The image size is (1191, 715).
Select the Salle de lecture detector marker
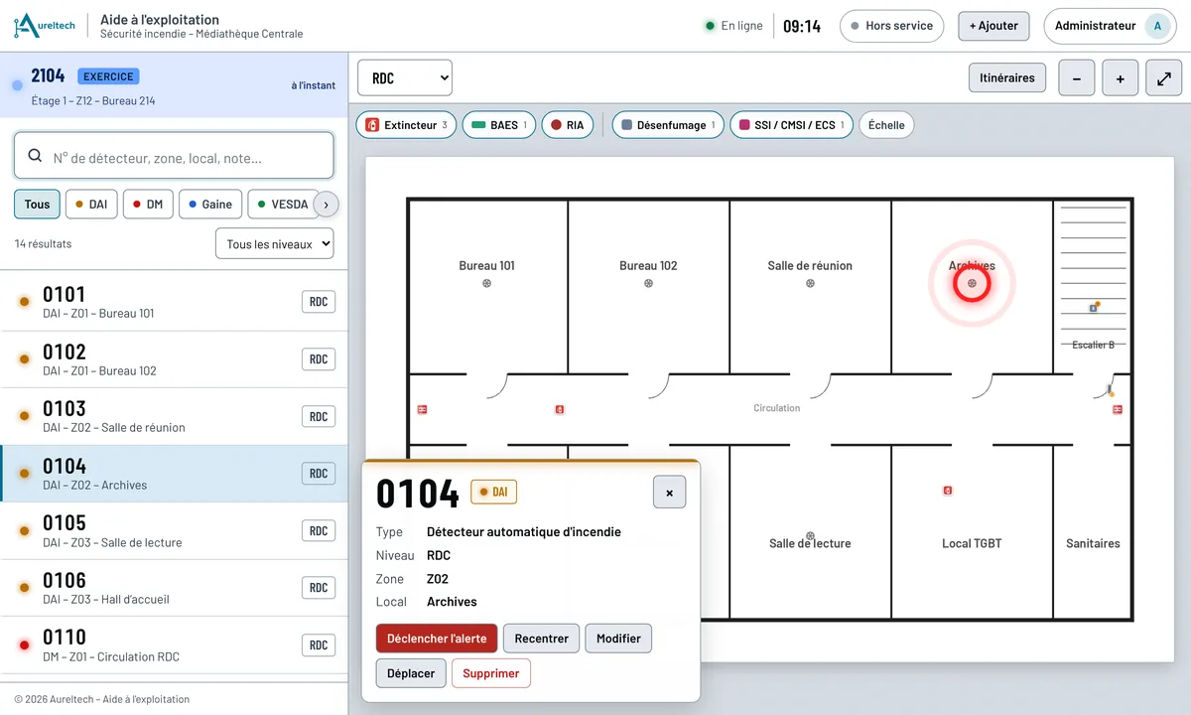810,535
